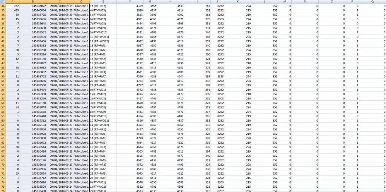The height and width of the screenshot is (192, 386).
Task: Select cell labeled 5 (RT+WO6)
Action: pyautogui.click(x=103, y=15)
